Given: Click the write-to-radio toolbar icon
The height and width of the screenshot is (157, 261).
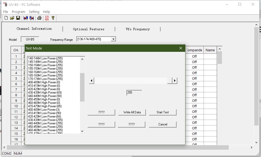Looking at the screenshot, I should click(x=32, y=18).
